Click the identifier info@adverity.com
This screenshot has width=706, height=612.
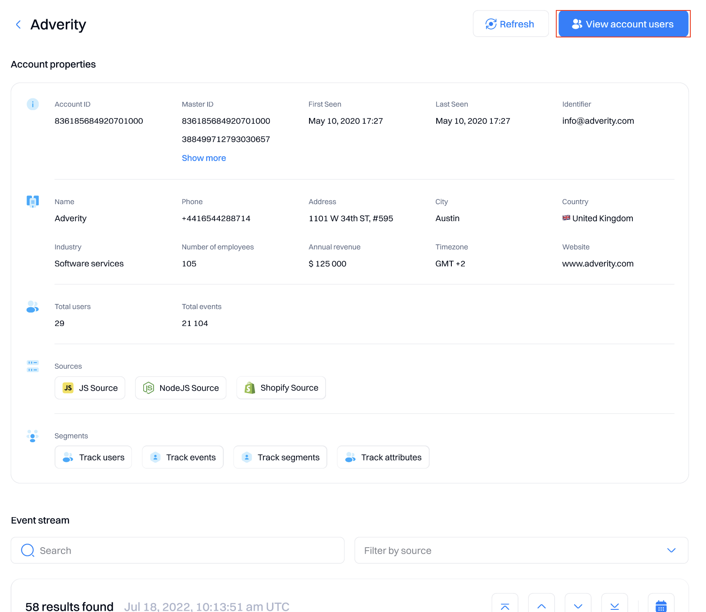click(x=598, y=121)
